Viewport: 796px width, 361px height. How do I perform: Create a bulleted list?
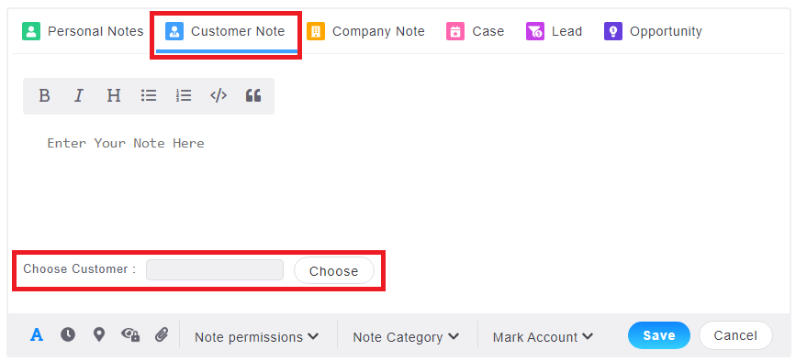(149, 95)
